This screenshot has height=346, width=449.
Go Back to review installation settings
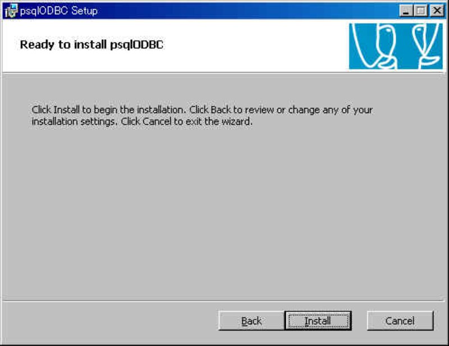point(251,321)
